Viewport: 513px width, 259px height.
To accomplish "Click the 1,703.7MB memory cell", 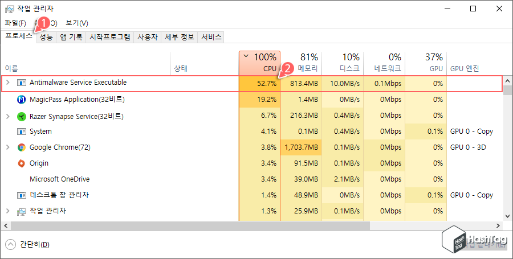I will tap(301, 147).
